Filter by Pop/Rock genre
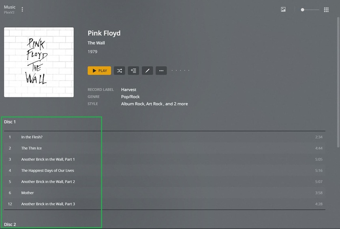 130,97
